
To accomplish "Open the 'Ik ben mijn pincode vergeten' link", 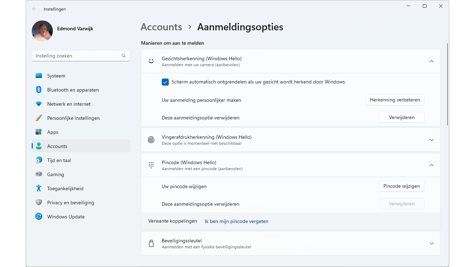I will [x=236, y=221].
